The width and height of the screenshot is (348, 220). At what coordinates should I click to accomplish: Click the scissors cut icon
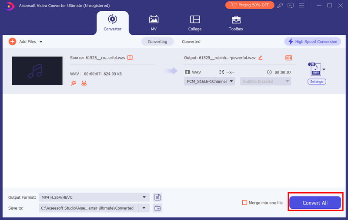point(84,83)
